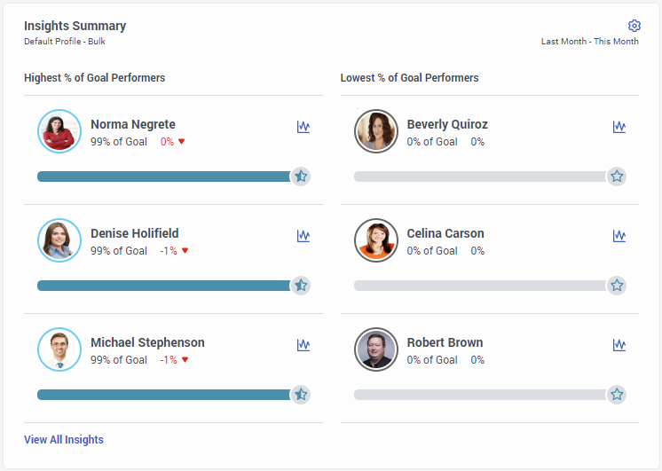Open Celina Carson's name link
This screenshot has width=662, height=471.
click(x=445, y=234)
